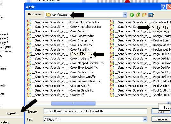Click the scrollbar right arrow
This screenshot has width=171, height=124.
(168, 103)
